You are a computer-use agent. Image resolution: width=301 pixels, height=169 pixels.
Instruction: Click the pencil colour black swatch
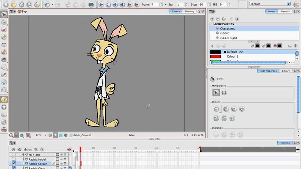[269, 46]
